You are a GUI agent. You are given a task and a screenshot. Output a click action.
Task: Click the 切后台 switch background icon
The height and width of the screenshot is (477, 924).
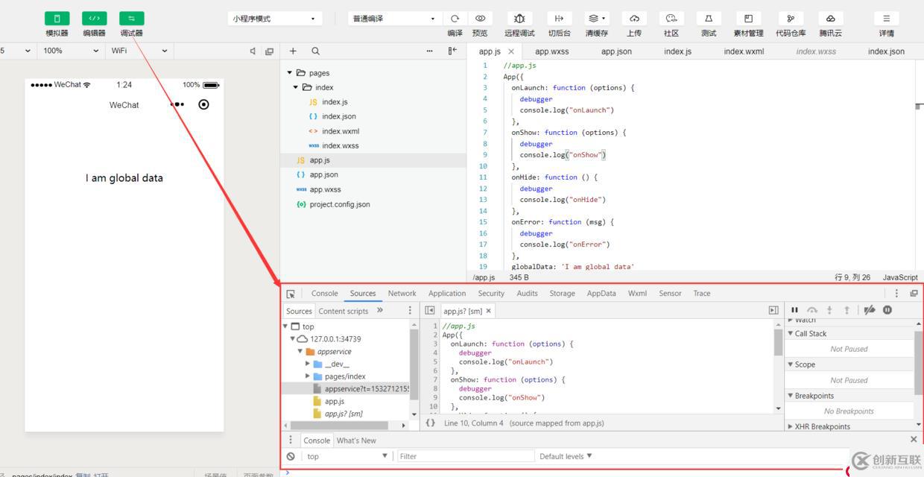point(559,19)
